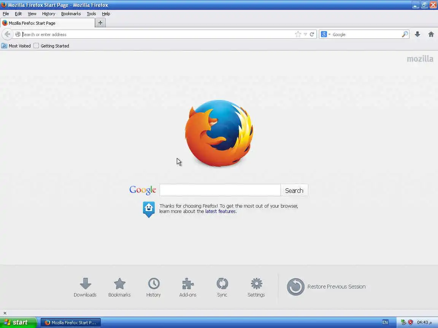Click the magnifier in the search bar
Screen dimensions: 438x328
[x=405, y=34]
